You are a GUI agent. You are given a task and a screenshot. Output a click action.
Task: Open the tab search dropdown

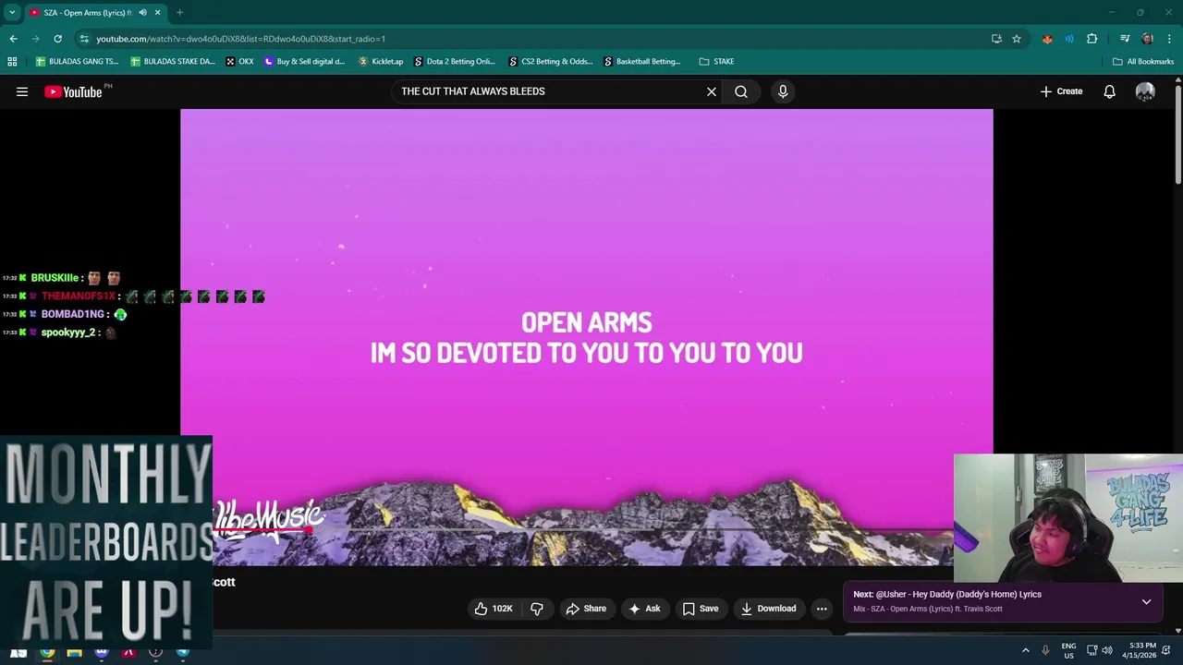12,13
